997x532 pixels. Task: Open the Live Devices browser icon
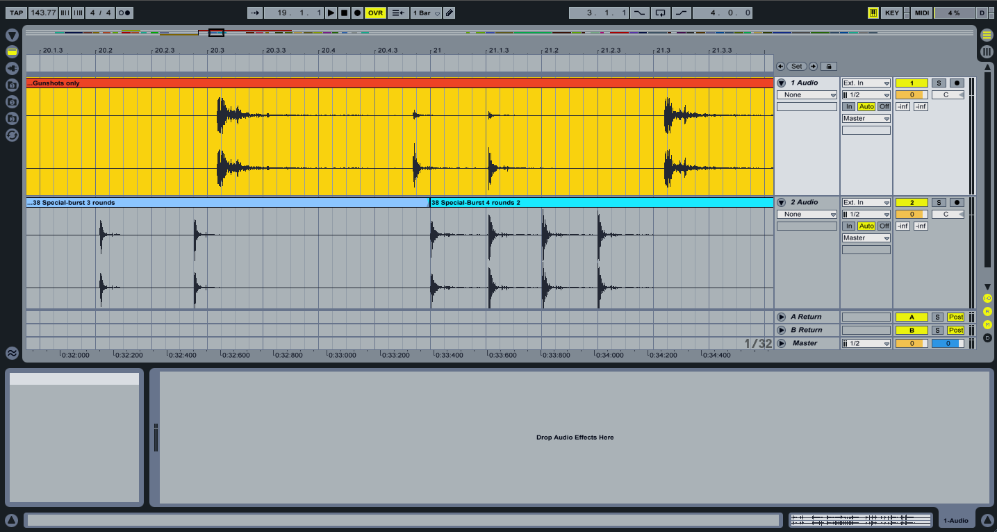point(12,52)
